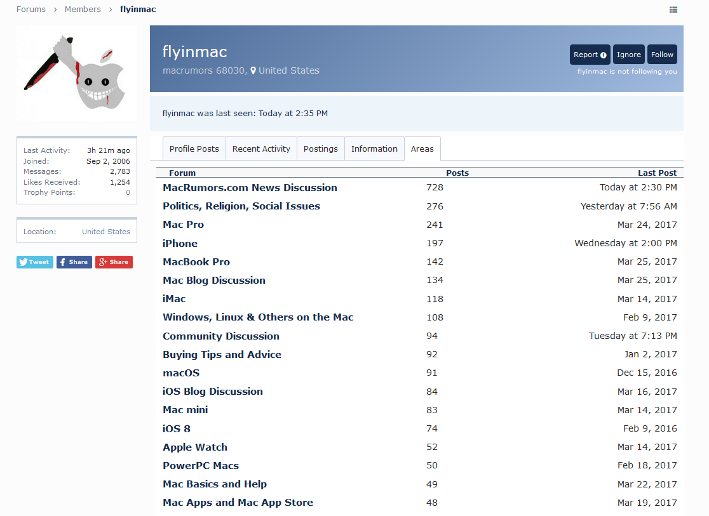Click the Feb 9, 2016 last post date
The width and height of the screenshot is (709, 516).
point(650,428)
